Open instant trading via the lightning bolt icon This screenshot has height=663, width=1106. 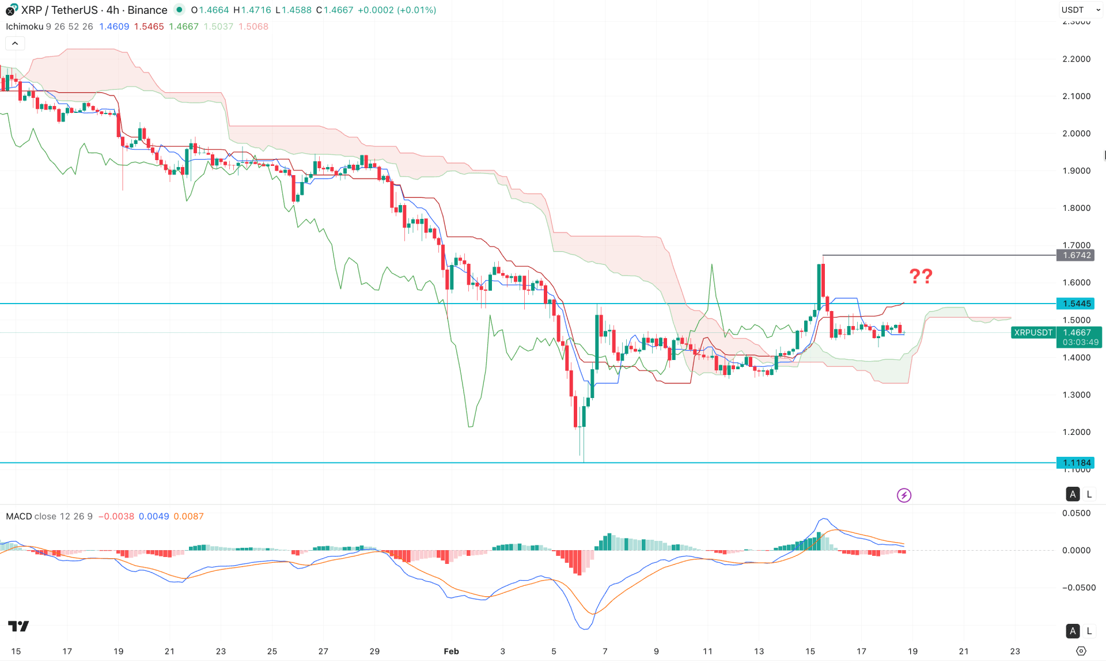point(903,495)
